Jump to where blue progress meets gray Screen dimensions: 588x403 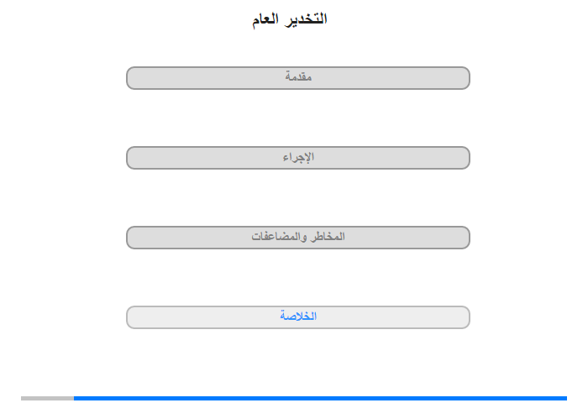tap(74, 398)
